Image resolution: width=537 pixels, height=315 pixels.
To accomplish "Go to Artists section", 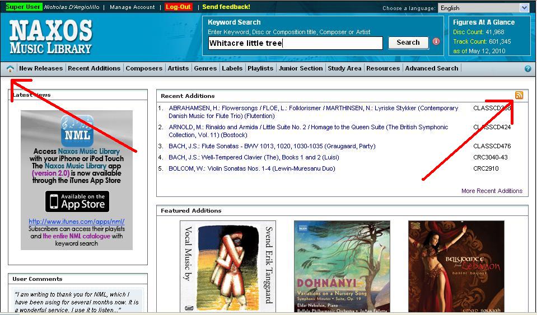I will pos(178,68).
